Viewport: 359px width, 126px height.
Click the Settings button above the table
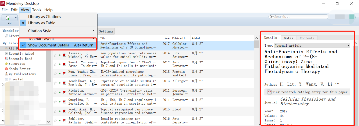tap(106, 31)
